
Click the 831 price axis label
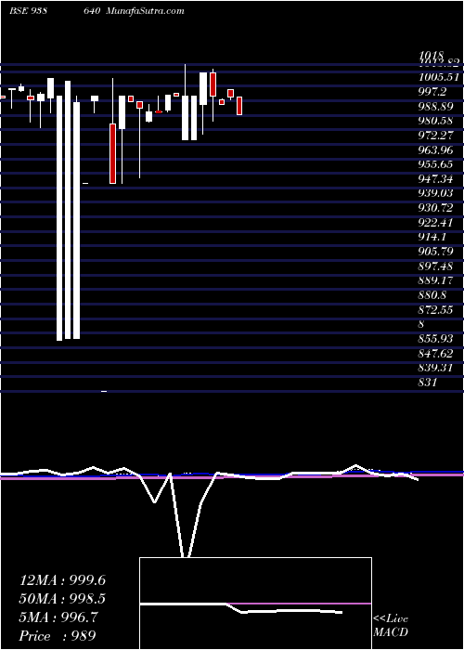[x=428, y=383]
